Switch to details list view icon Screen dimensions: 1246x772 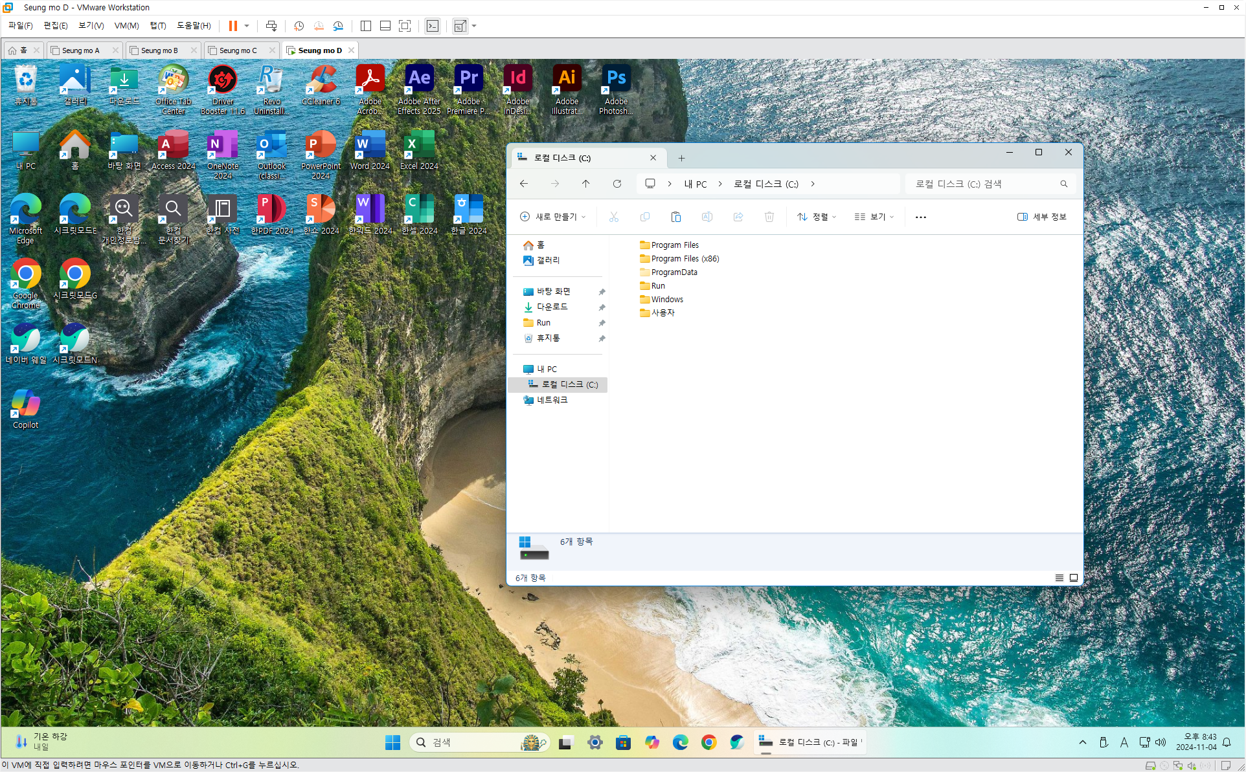1059,578
